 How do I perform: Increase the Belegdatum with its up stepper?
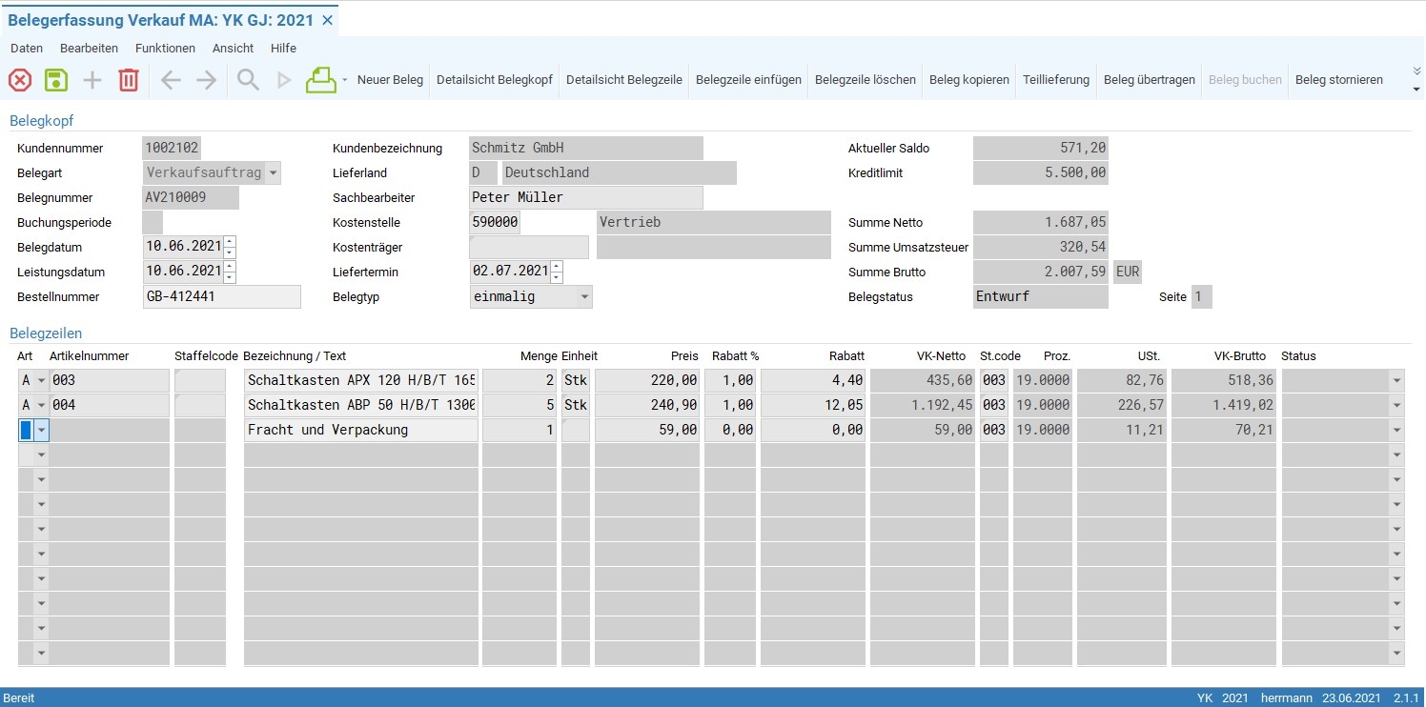(230, 241)
